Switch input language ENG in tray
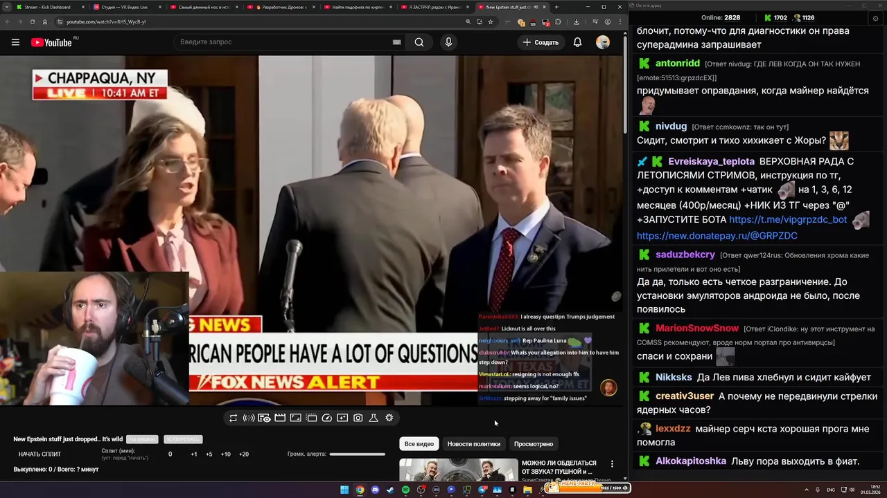Image resolution: width=887 pixels, height=498 pixels. click(831, 490)
